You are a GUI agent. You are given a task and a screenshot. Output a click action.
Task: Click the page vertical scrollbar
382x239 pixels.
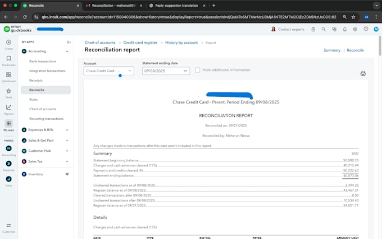point(380,46)
